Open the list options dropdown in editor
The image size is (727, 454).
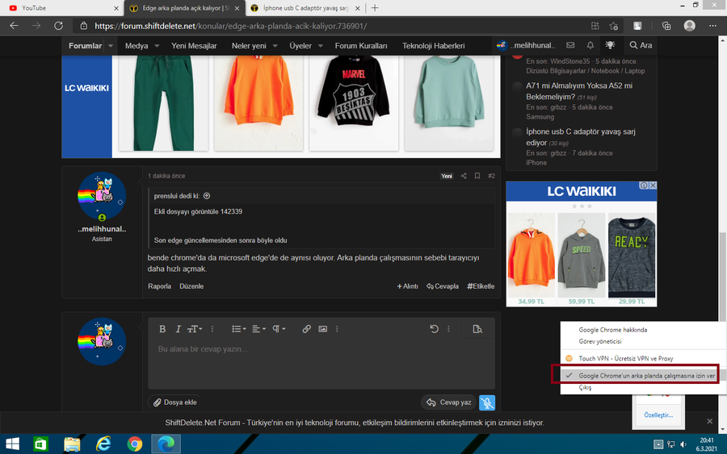point(239,329)
